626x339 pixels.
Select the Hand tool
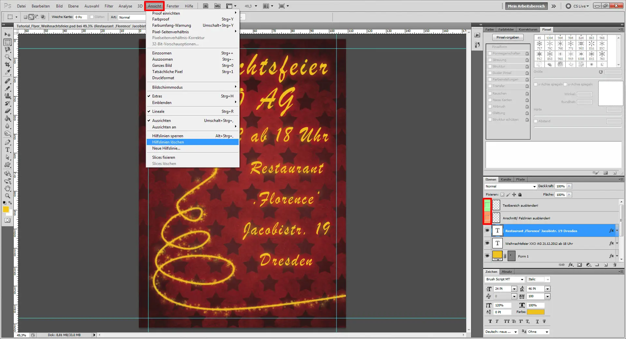pos(7,188)
